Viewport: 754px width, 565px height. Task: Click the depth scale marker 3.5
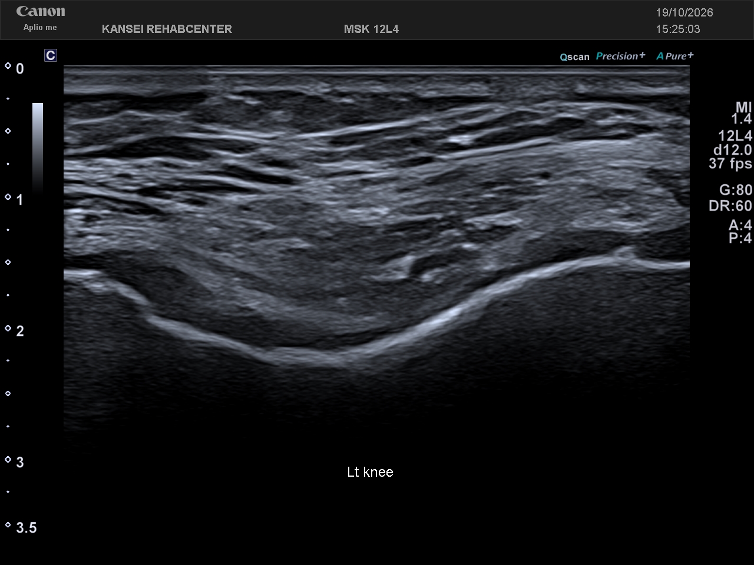[x=26, y=528]
